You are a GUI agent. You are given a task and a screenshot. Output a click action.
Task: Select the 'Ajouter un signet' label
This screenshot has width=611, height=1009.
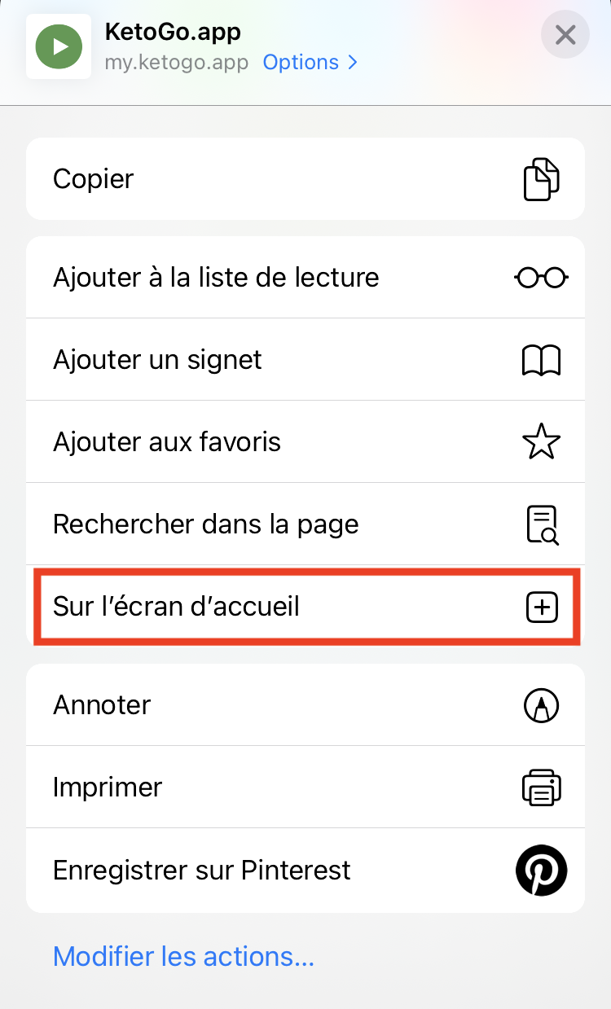157,360
